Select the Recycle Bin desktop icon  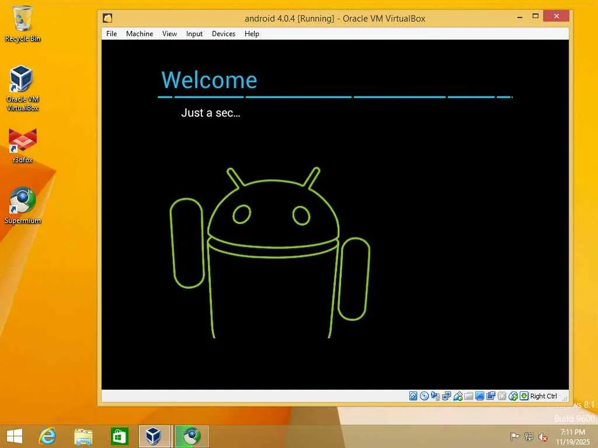[23, 23]
